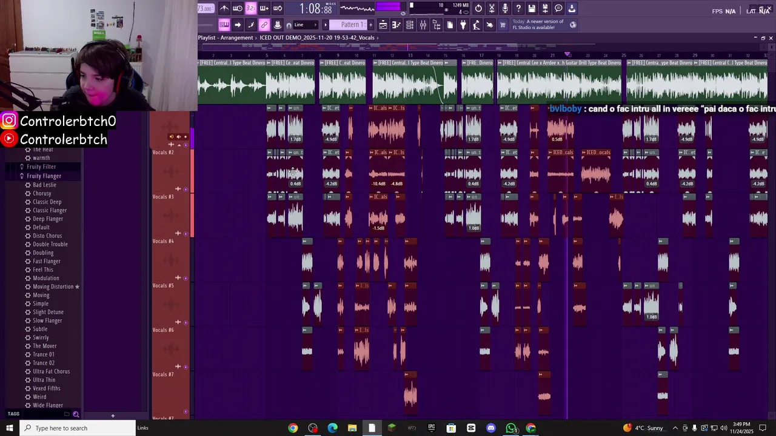Add new pattern with plus button

(x=370, y=25)
